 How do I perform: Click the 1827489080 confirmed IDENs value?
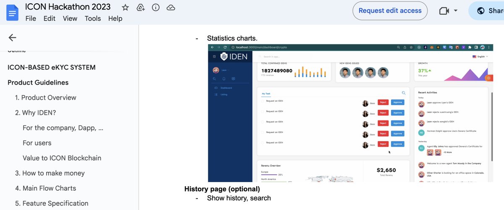click(276, 71)
